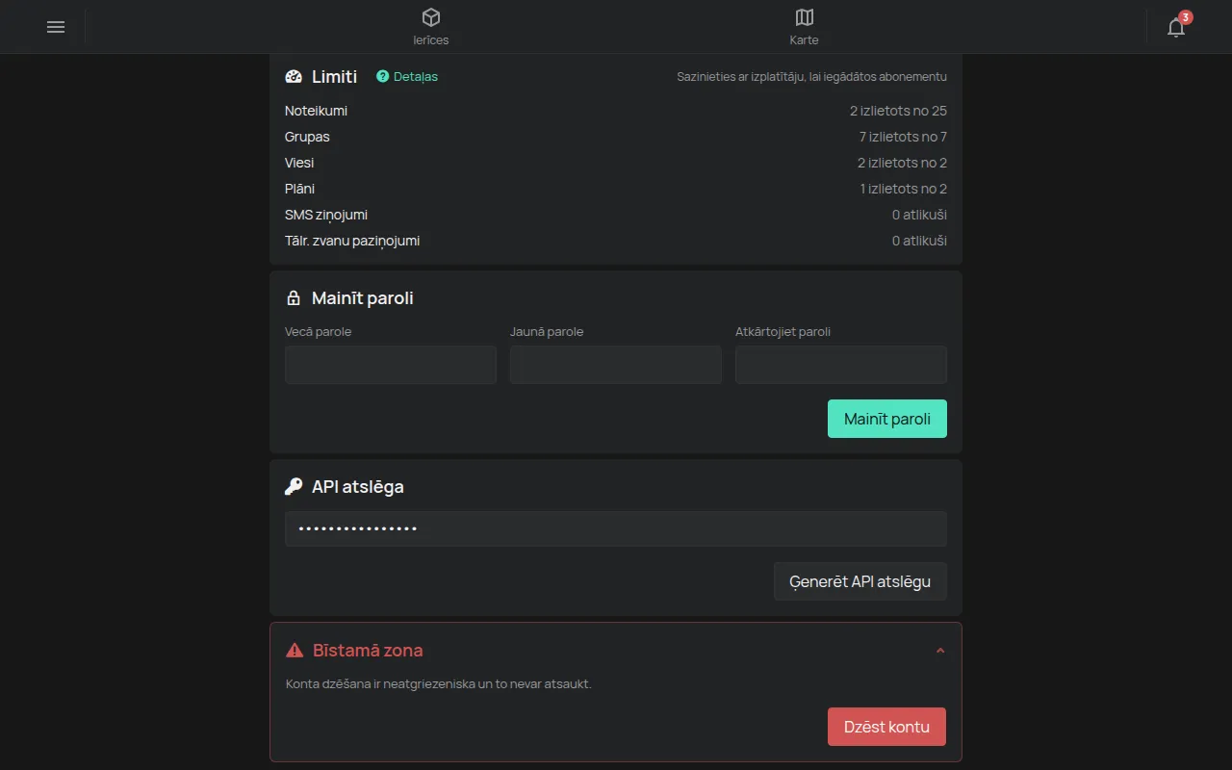Click the '1 izlietots no 2' value

(904, 189)
